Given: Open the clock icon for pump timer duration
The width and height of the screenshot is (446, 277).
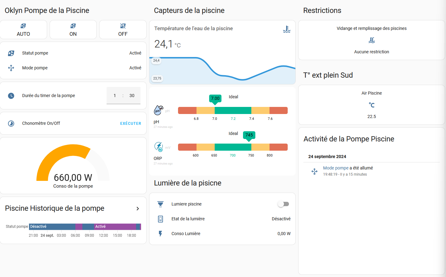Looking at the screenshot, I should pos(11,96).
